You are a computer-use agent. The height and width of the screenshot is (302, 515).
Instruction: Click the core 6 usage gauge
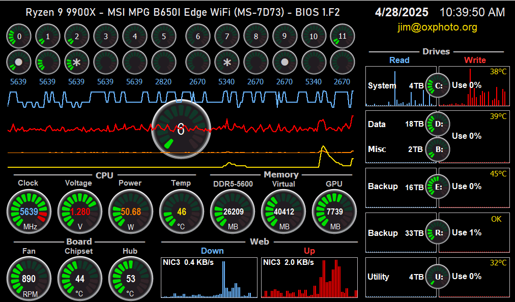pos(198,36)
